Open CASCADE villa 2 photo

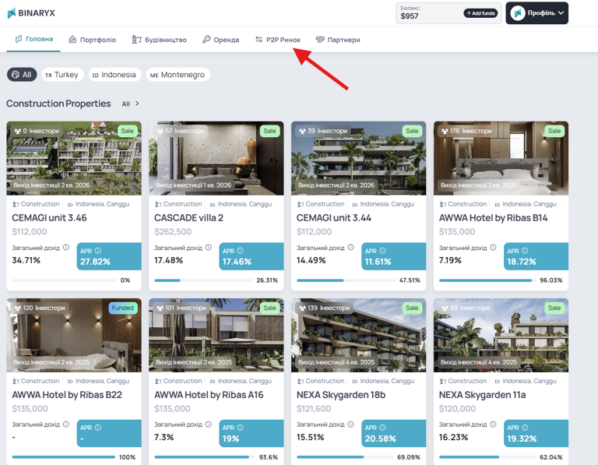(x=216, y=158)
